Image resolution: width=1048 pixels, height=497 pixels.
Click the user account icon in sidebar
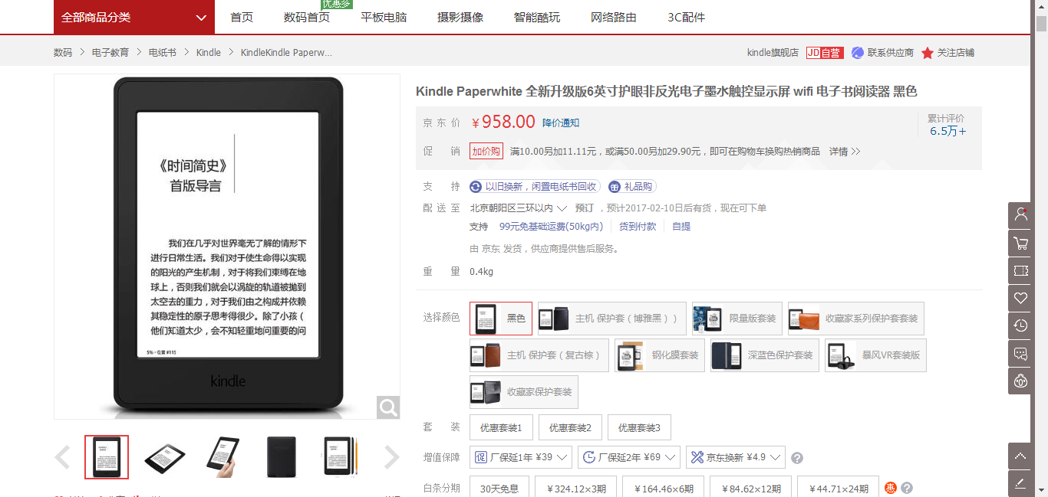[x=1020, y=215]
